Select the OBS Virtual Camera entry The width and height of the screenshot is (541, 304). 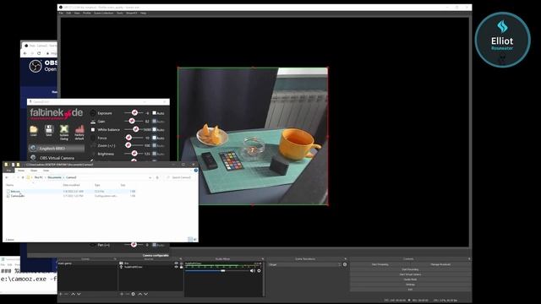tap(57, 158)
